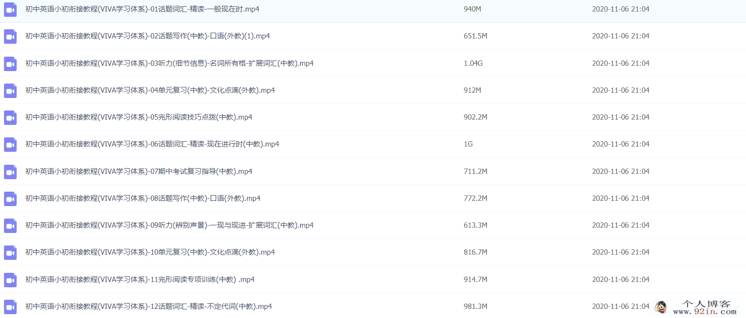
Task: Click the date of the 09听力(辨别声景) row
Action: point(621,225)
